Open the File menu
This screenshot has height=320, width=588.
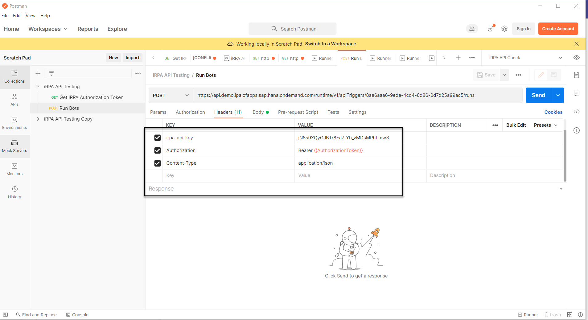tap(5, 16)
